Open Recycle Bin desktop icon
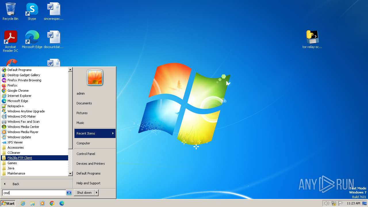This screenshot has width=368, height=207. tap(10, 11)
